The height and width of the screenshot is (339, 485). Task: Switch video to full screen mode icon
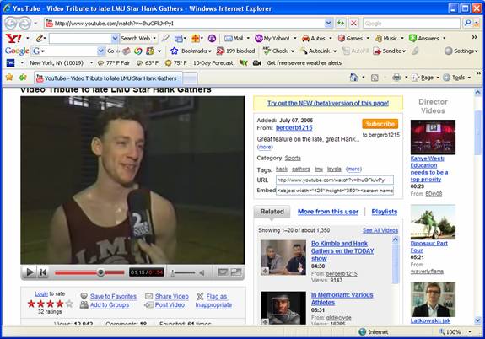point(236,272)
